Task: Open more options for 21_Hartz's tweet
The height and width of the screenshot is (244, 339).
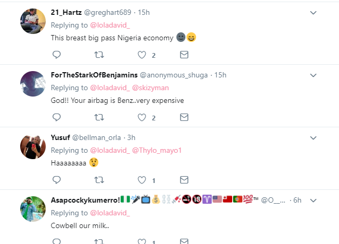Action: coord(313,12)
